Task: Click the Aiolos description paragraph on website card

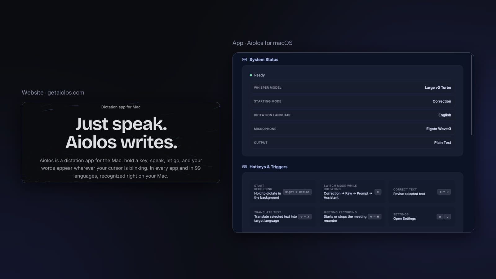Action: [121, 168]
